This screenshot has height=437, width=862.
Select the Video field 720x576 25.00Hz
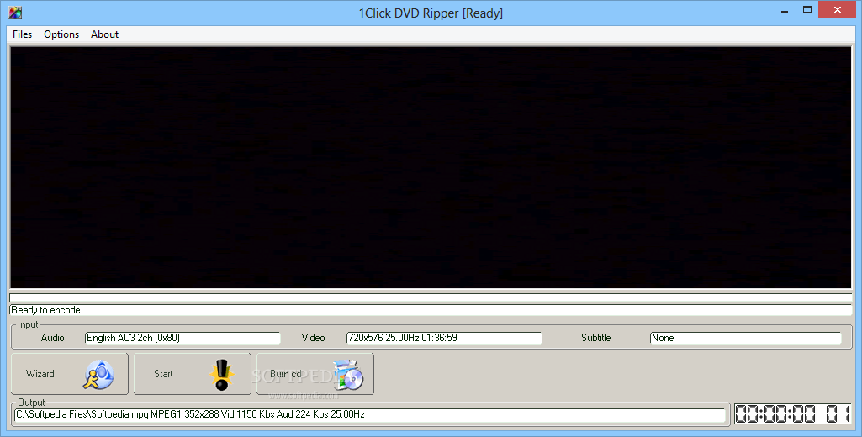pyautogui.click(x=444, y=338)
